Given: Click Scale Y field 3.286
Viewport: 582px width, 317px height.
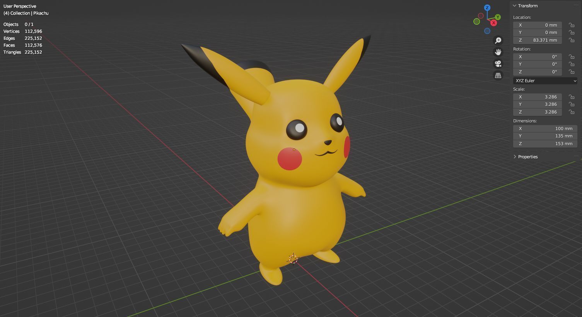Looking at the screenshot, I should 538,104.
